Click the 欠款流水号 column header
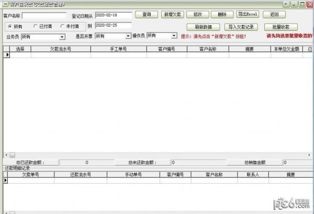The width and height of the screenshot is (314, 214). click(60, 49)
